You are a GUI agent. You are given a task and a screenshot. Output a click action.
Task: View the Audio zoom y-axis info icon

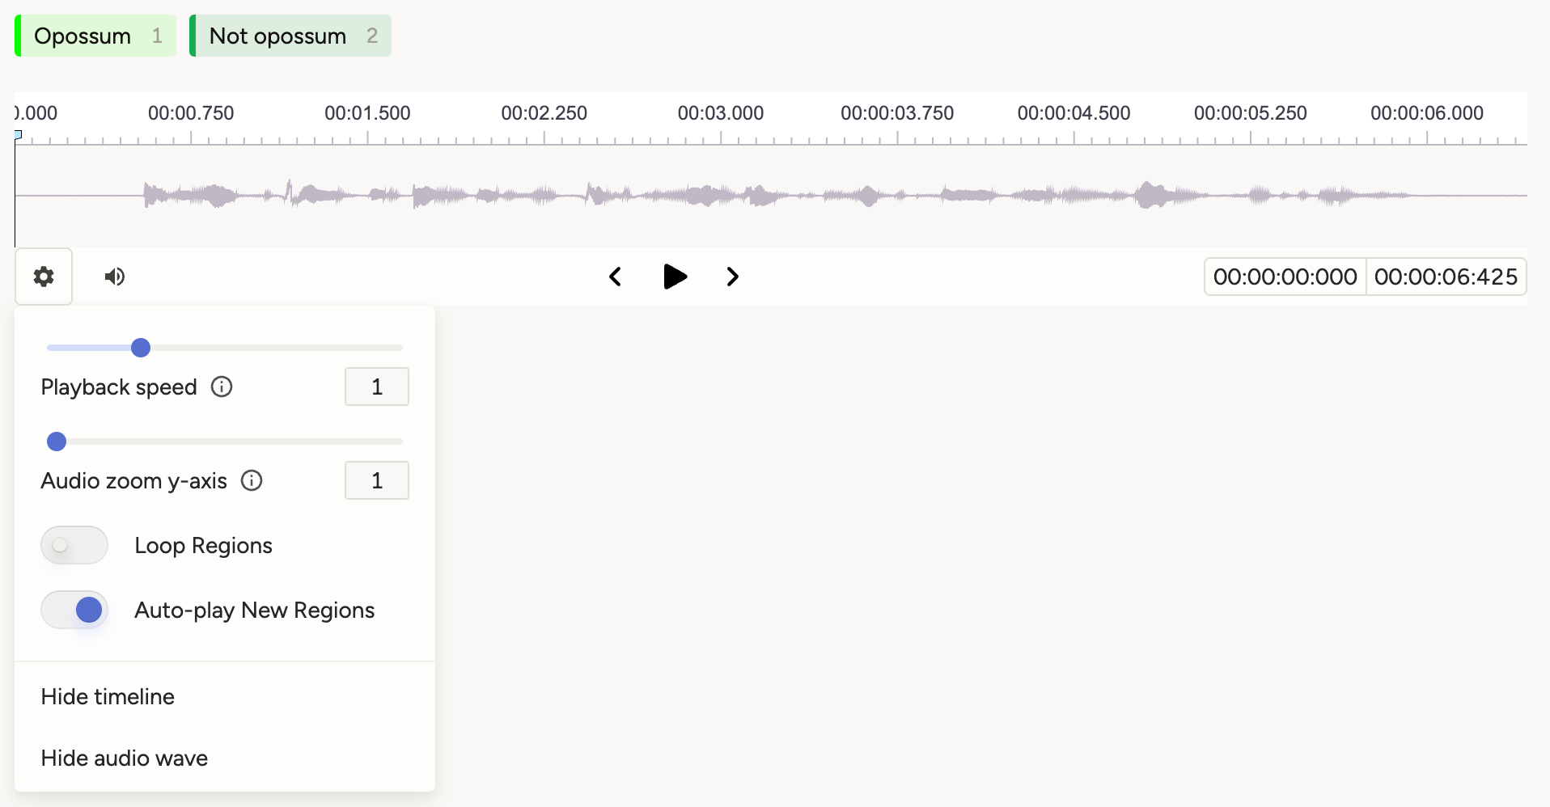pyautogui.click(x=251, y=480)
